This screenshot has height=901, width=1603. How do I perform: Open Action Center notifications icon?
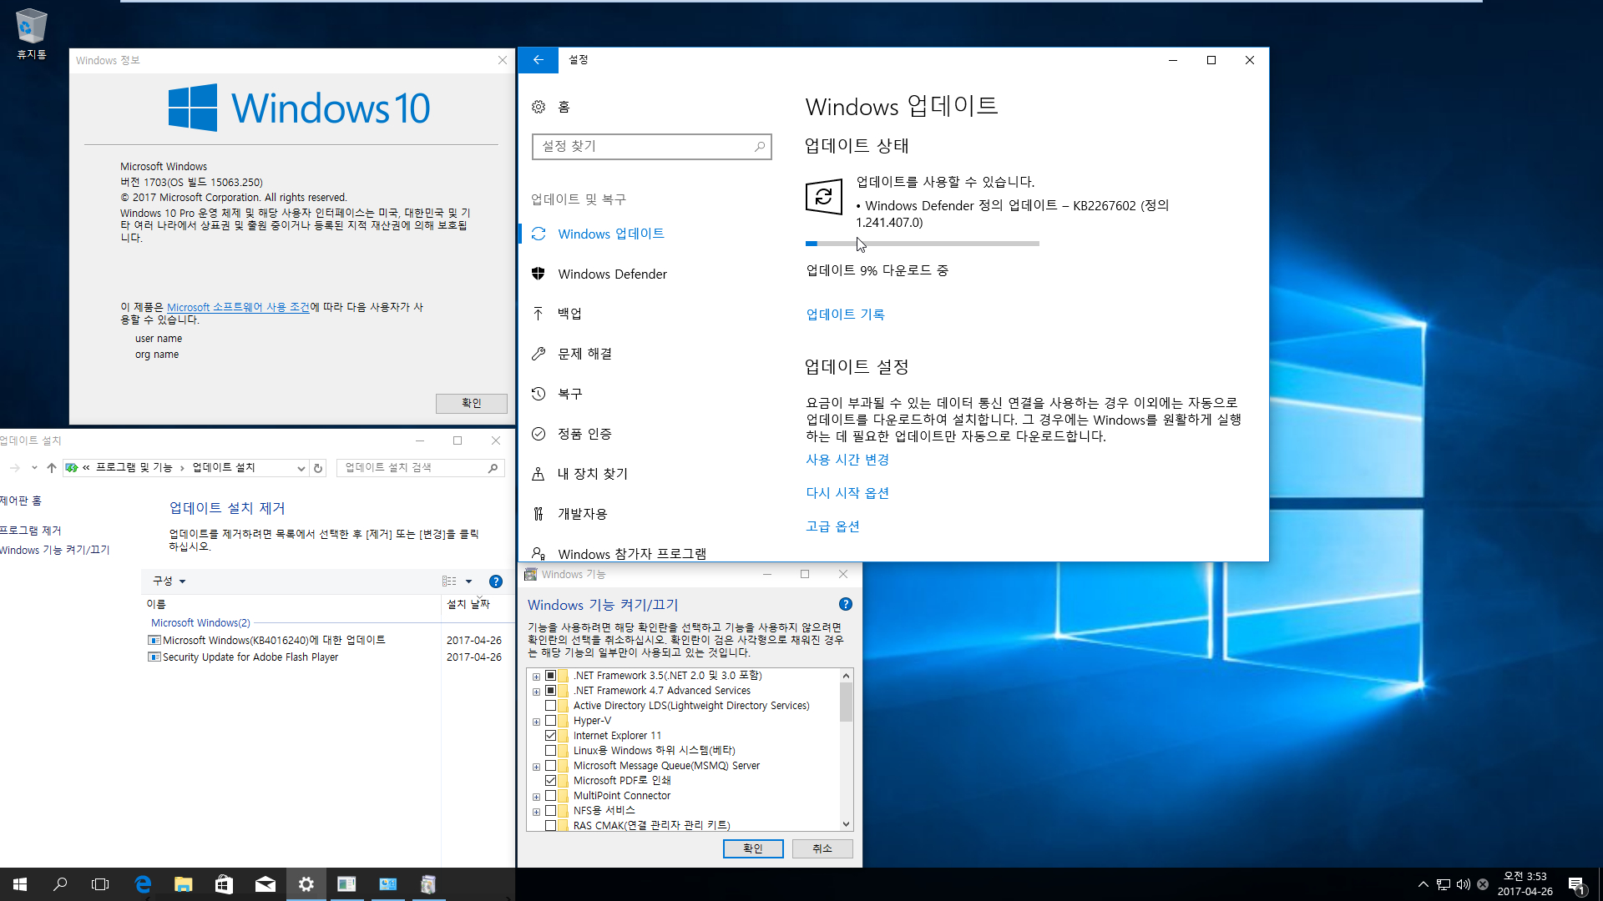[1576, 884]
